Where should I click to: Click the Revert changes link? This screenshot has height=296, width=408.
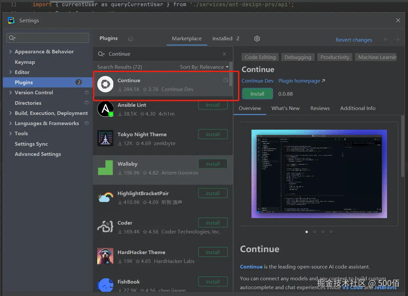(x=354, y=40)
